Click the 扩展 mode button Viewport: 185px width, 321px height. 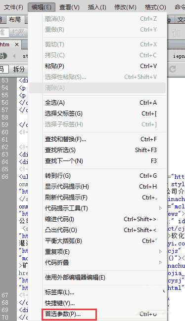[x=18, y=32]
